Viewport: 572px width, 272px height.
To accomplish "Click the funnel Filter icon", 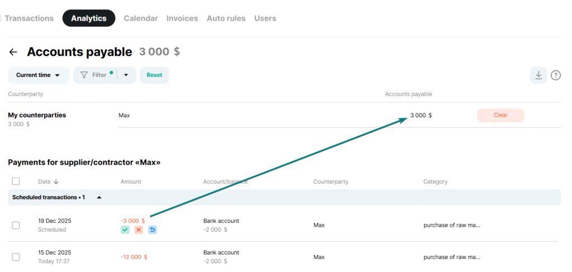I will pyautogui.click(x=85, y=75).
